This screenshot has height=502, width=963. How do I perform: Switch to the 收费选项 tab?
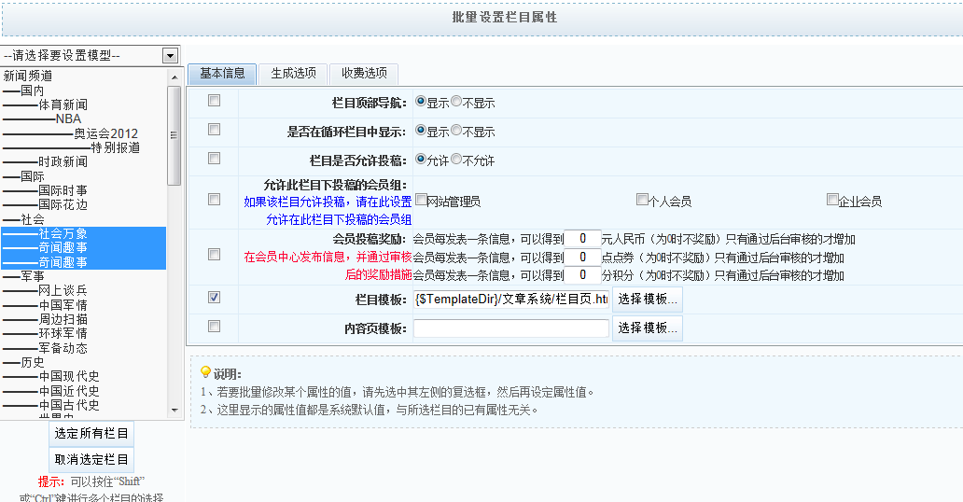(364, 73)
